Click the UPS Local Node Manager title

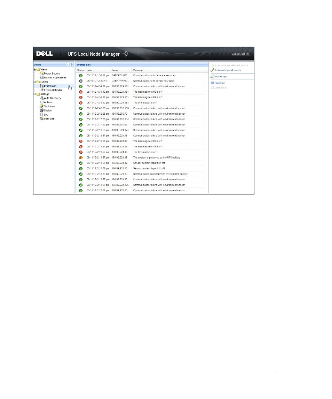[x=94, y=54]
